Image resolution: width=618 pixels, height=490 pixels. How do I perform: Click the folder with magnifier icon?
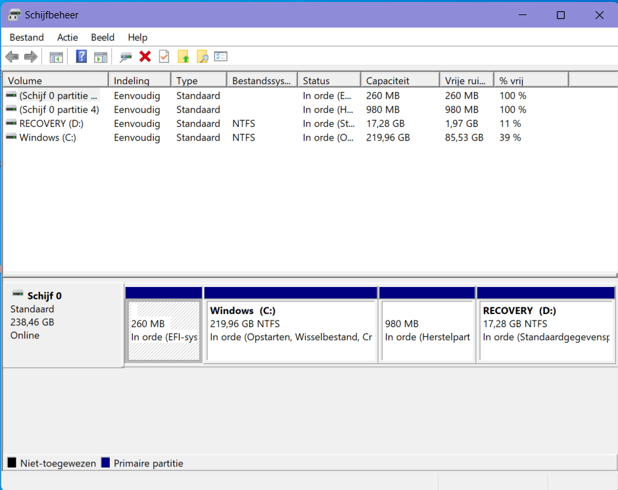click(x=202, y=57)
